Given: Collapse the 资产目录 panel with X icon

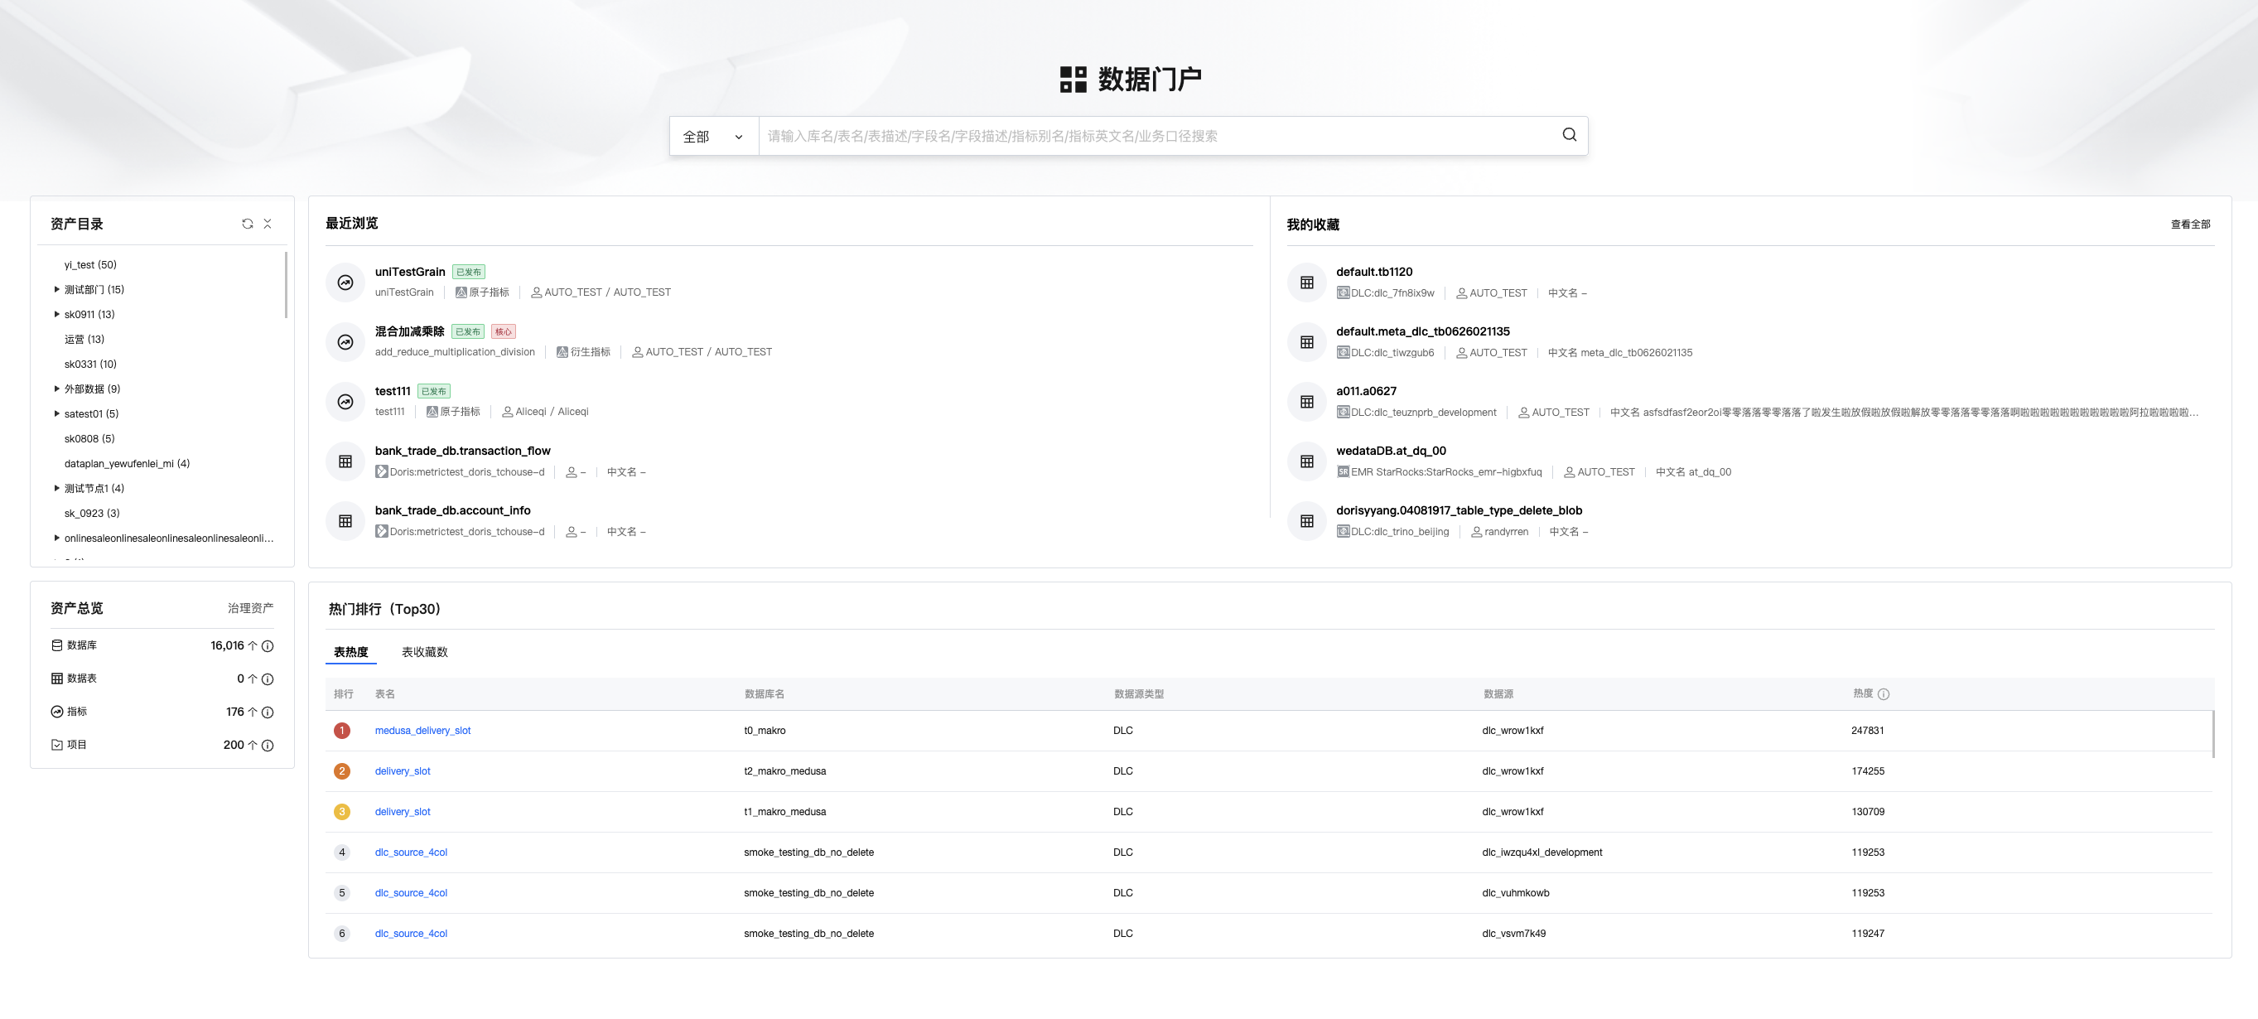Looking at the screenshot, I should (x=268, y=224).
